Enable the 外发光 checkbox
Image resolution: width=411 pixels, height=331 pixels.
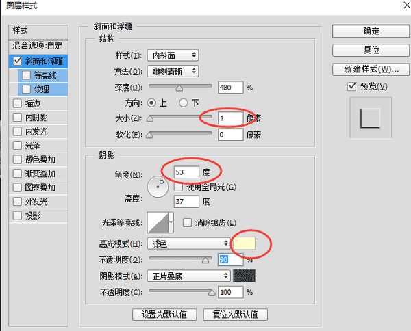(x=17, y=202)
